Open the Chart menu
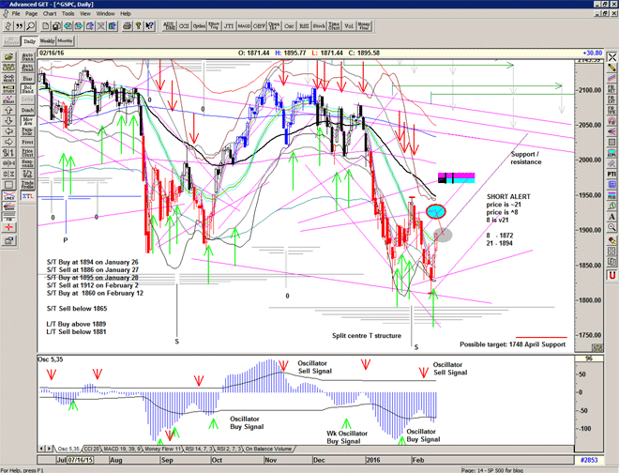This screenshot has width=619, height=473. click(x=49, y=14)
